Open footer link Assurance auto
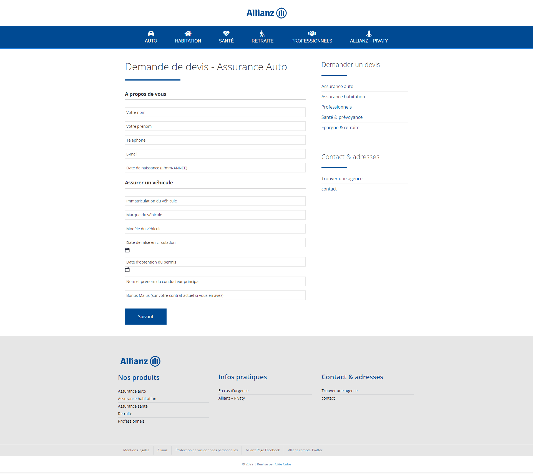 [132, 391]
